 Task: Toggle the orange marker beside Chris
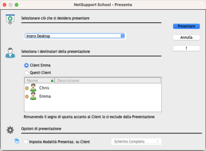click(27, 88)
